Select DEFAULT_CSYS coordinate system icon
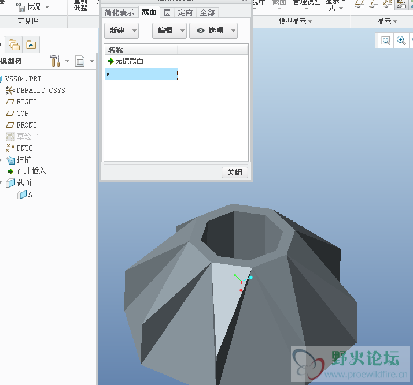 tap(10, 91)
